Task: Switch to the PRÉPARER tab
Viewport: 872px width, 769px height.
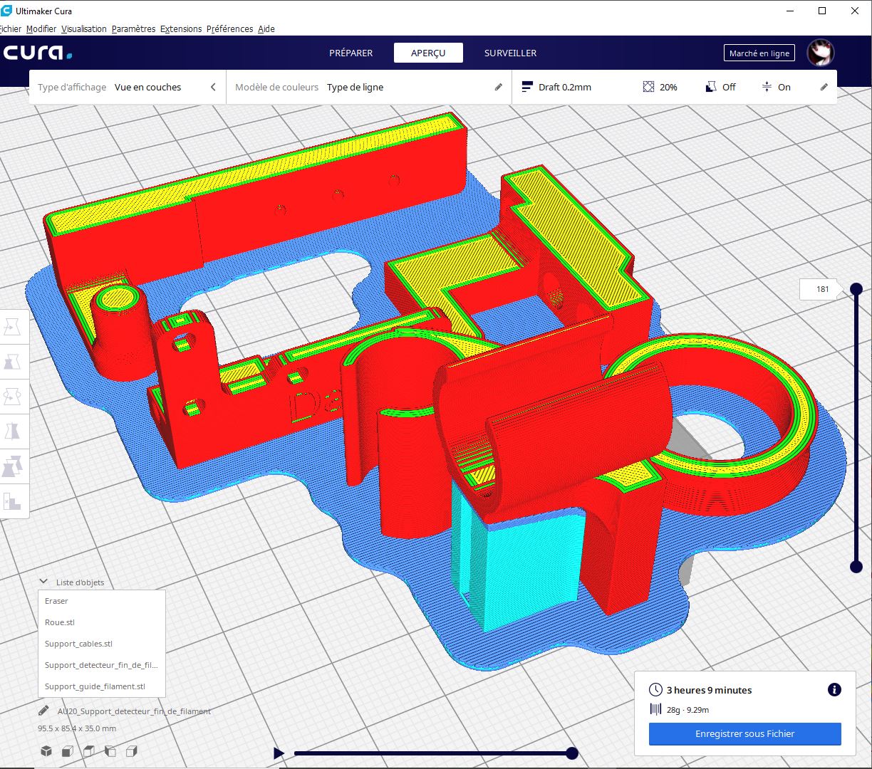Action: [x=351, y=53]
